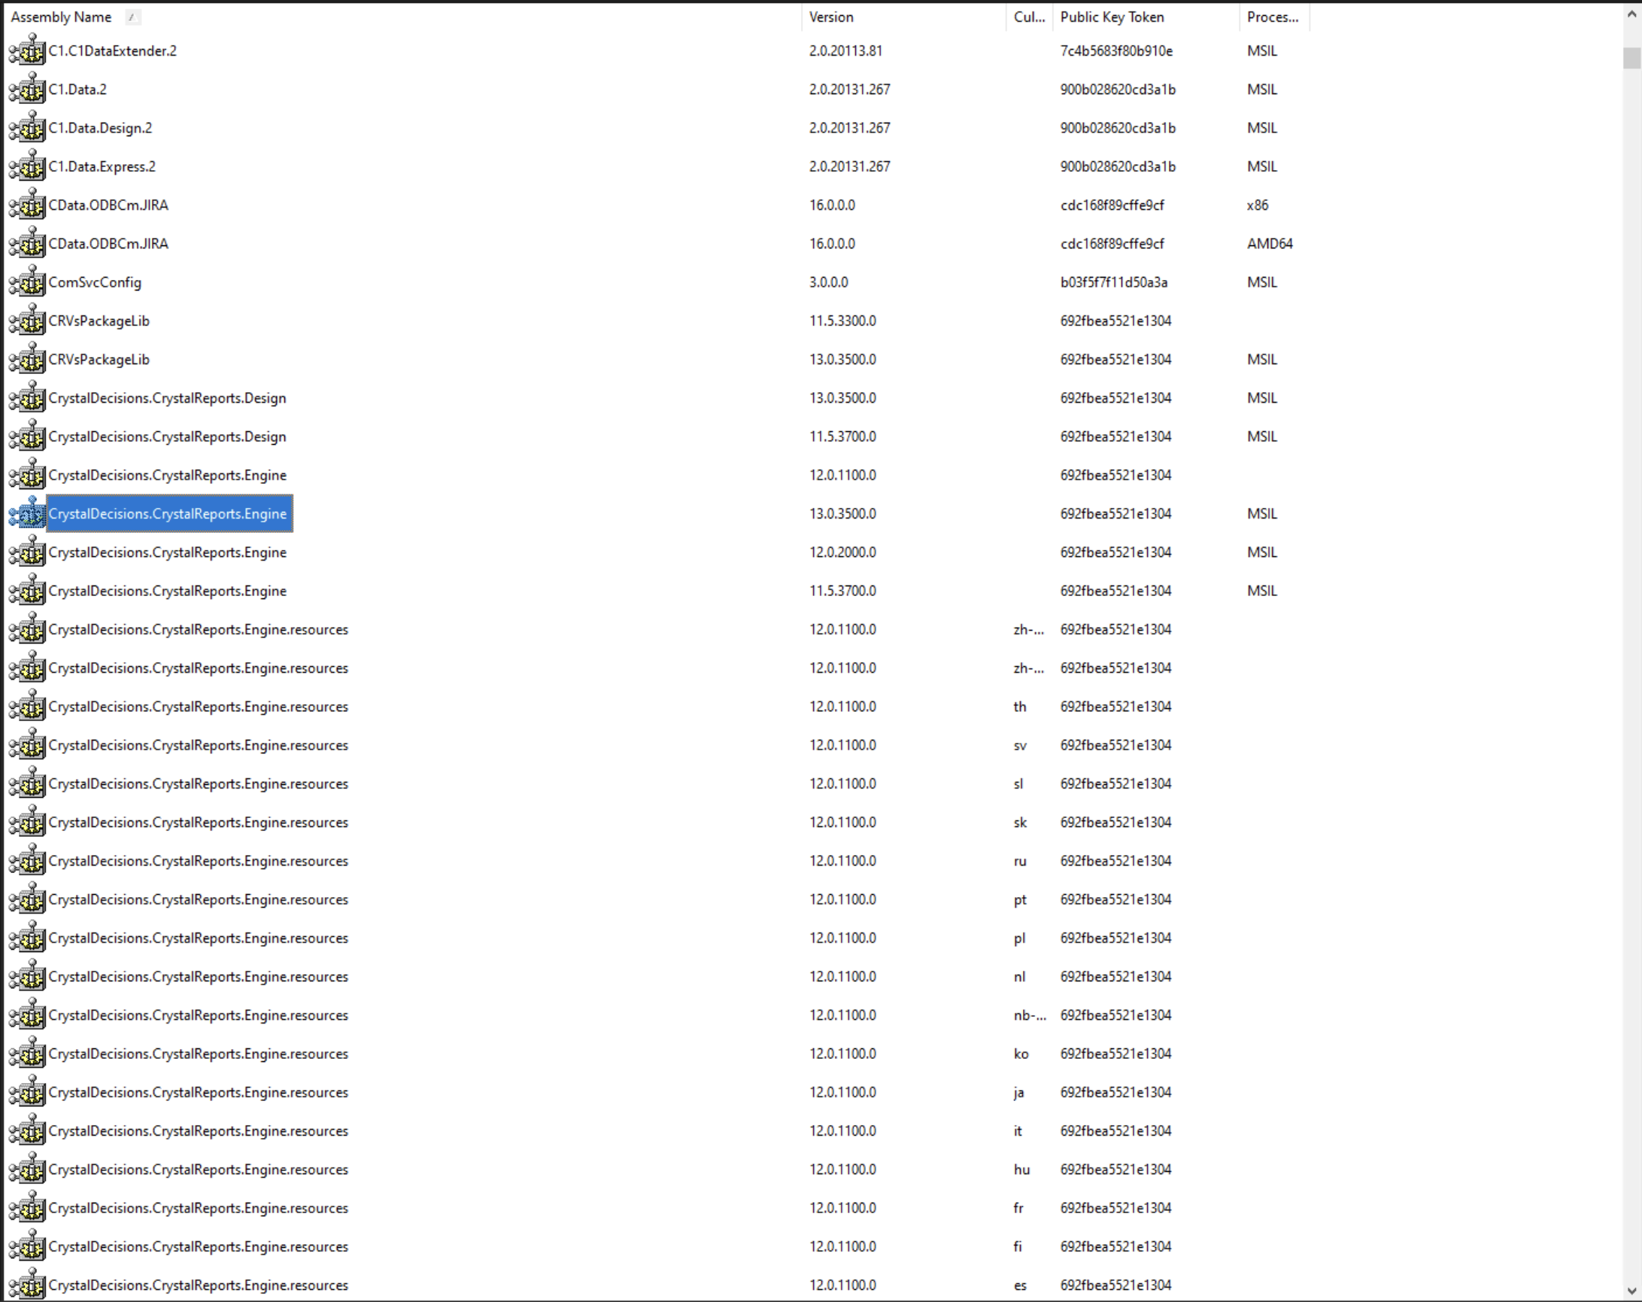This screenshot has width=1642, height=1302.
Task: Click the sort arrow beside Assembly Name
Action: point(132,17)
